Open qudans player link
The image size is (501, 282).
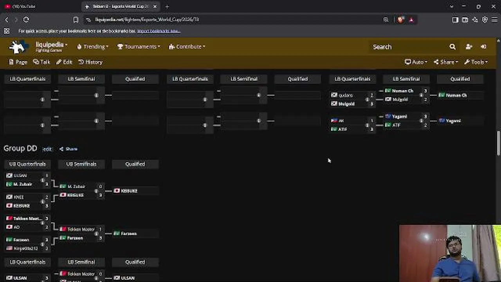[346, 95]
